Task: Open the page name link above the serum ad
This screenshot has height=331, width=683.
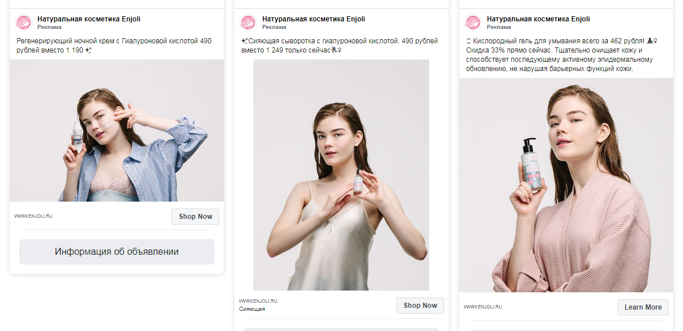Action: (313, 19)
